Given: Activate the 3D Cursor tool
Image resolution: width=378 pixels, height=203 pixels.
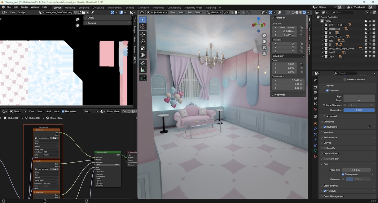Looking at the screenshot, I should pos(143,27).
